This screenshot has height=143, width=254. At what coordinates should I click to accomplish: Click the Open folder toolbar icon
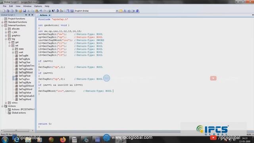20,11
